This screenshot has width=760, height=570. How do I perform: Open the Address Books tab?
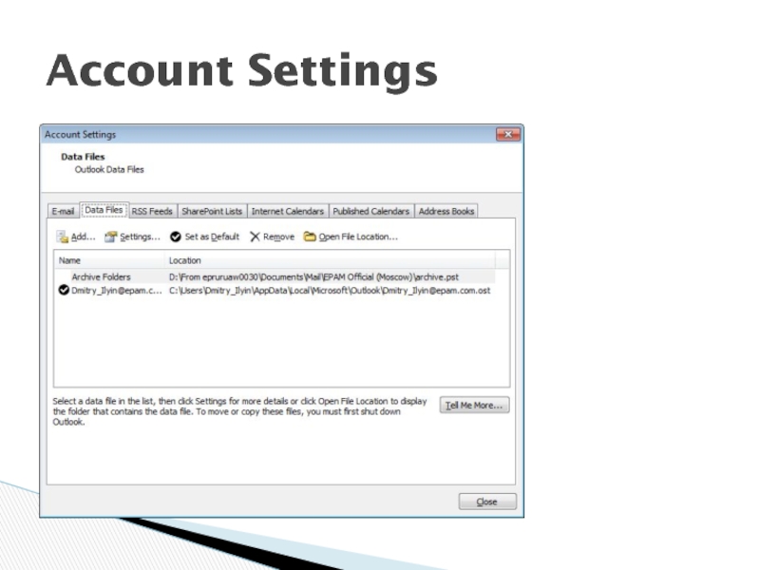click(x=446, y=211)
